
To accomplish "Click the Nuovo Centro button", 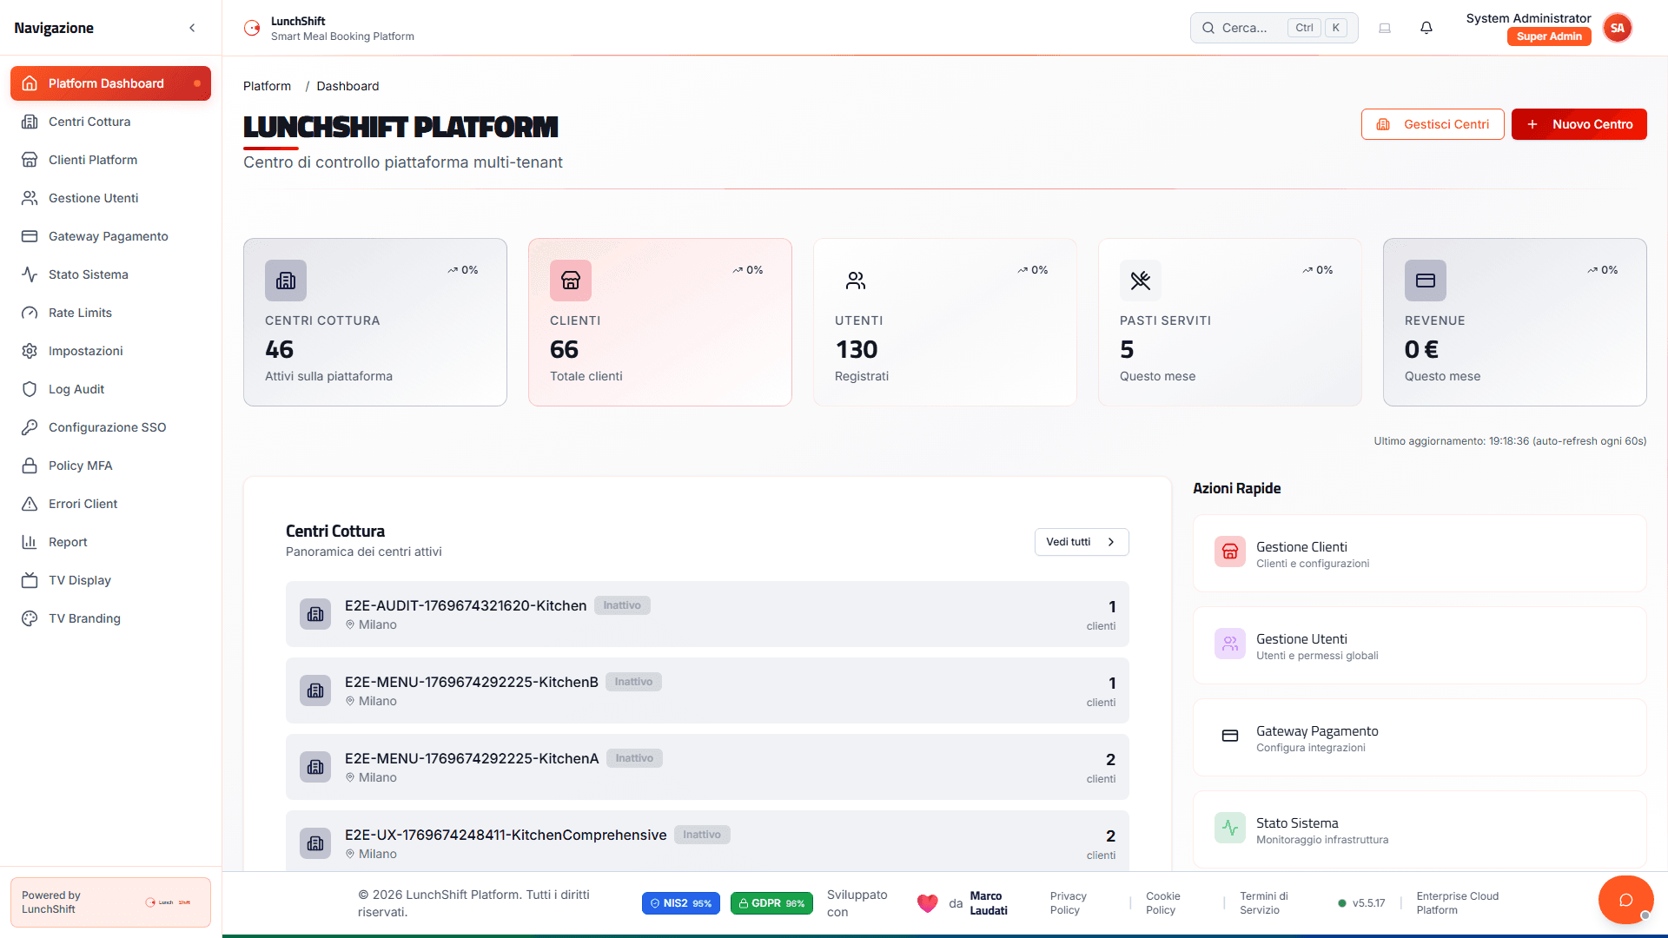I will [x=1579, y=124].
